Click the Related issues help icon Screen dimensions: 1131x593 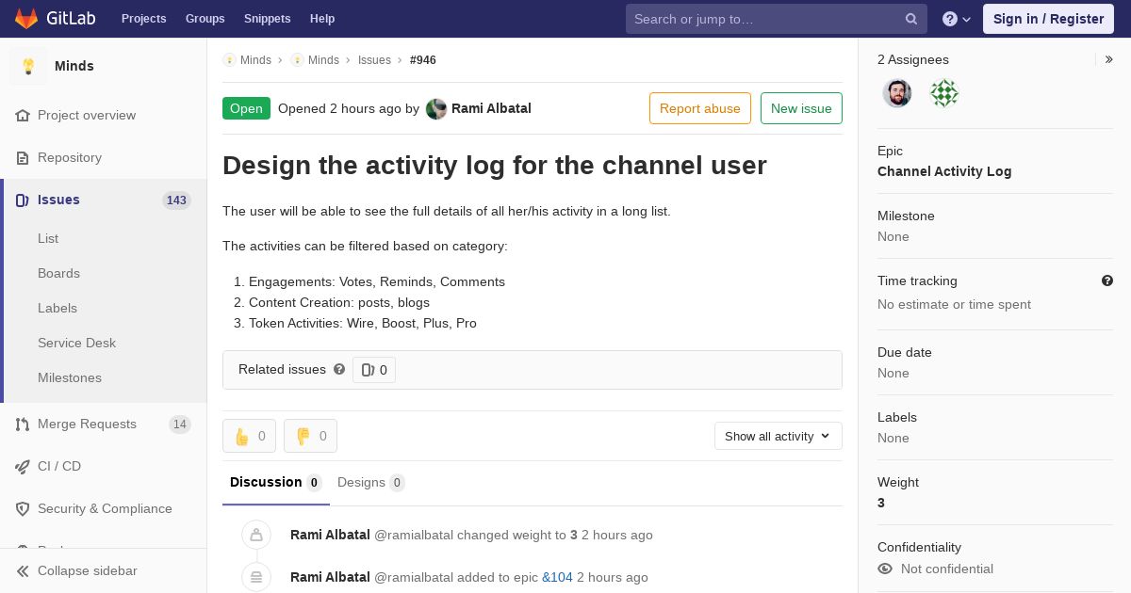(339, 370)
